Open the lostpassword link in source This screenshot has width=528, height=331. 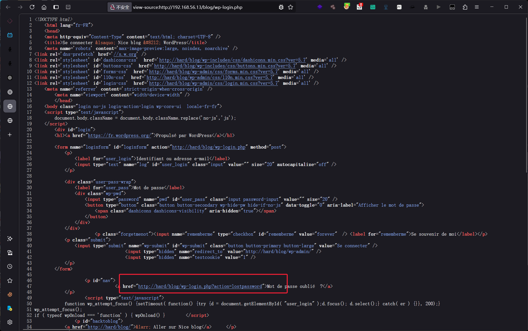(x=200, y=286)
